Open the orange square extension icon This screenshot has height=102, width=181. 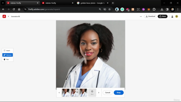(133, 9)
